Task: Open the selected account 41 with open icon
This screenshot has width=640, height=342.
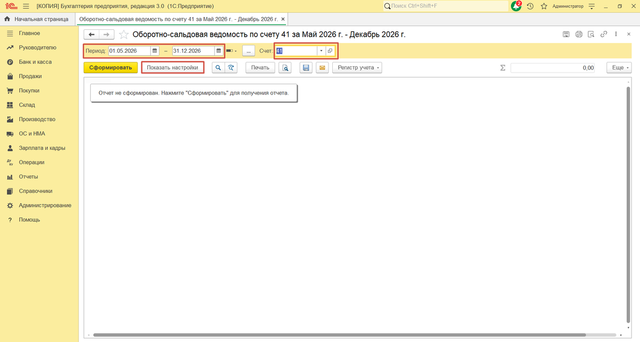Action: (330, 51)
